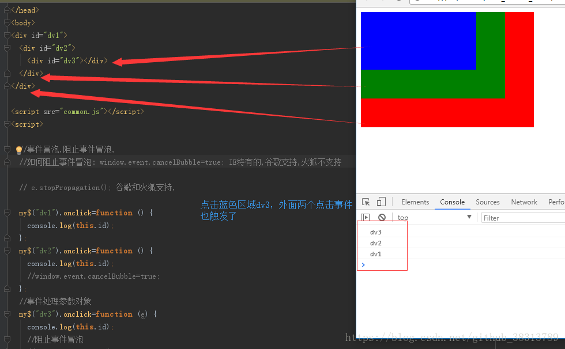Click console.log(this.id) in dv3 handler

(70, 327)
